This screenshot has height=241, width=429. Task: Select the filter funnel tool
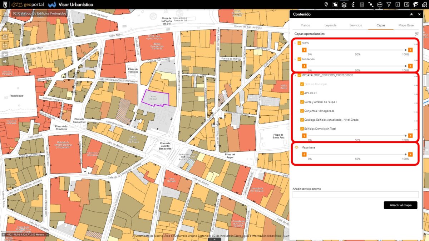[x=389, y=5]
